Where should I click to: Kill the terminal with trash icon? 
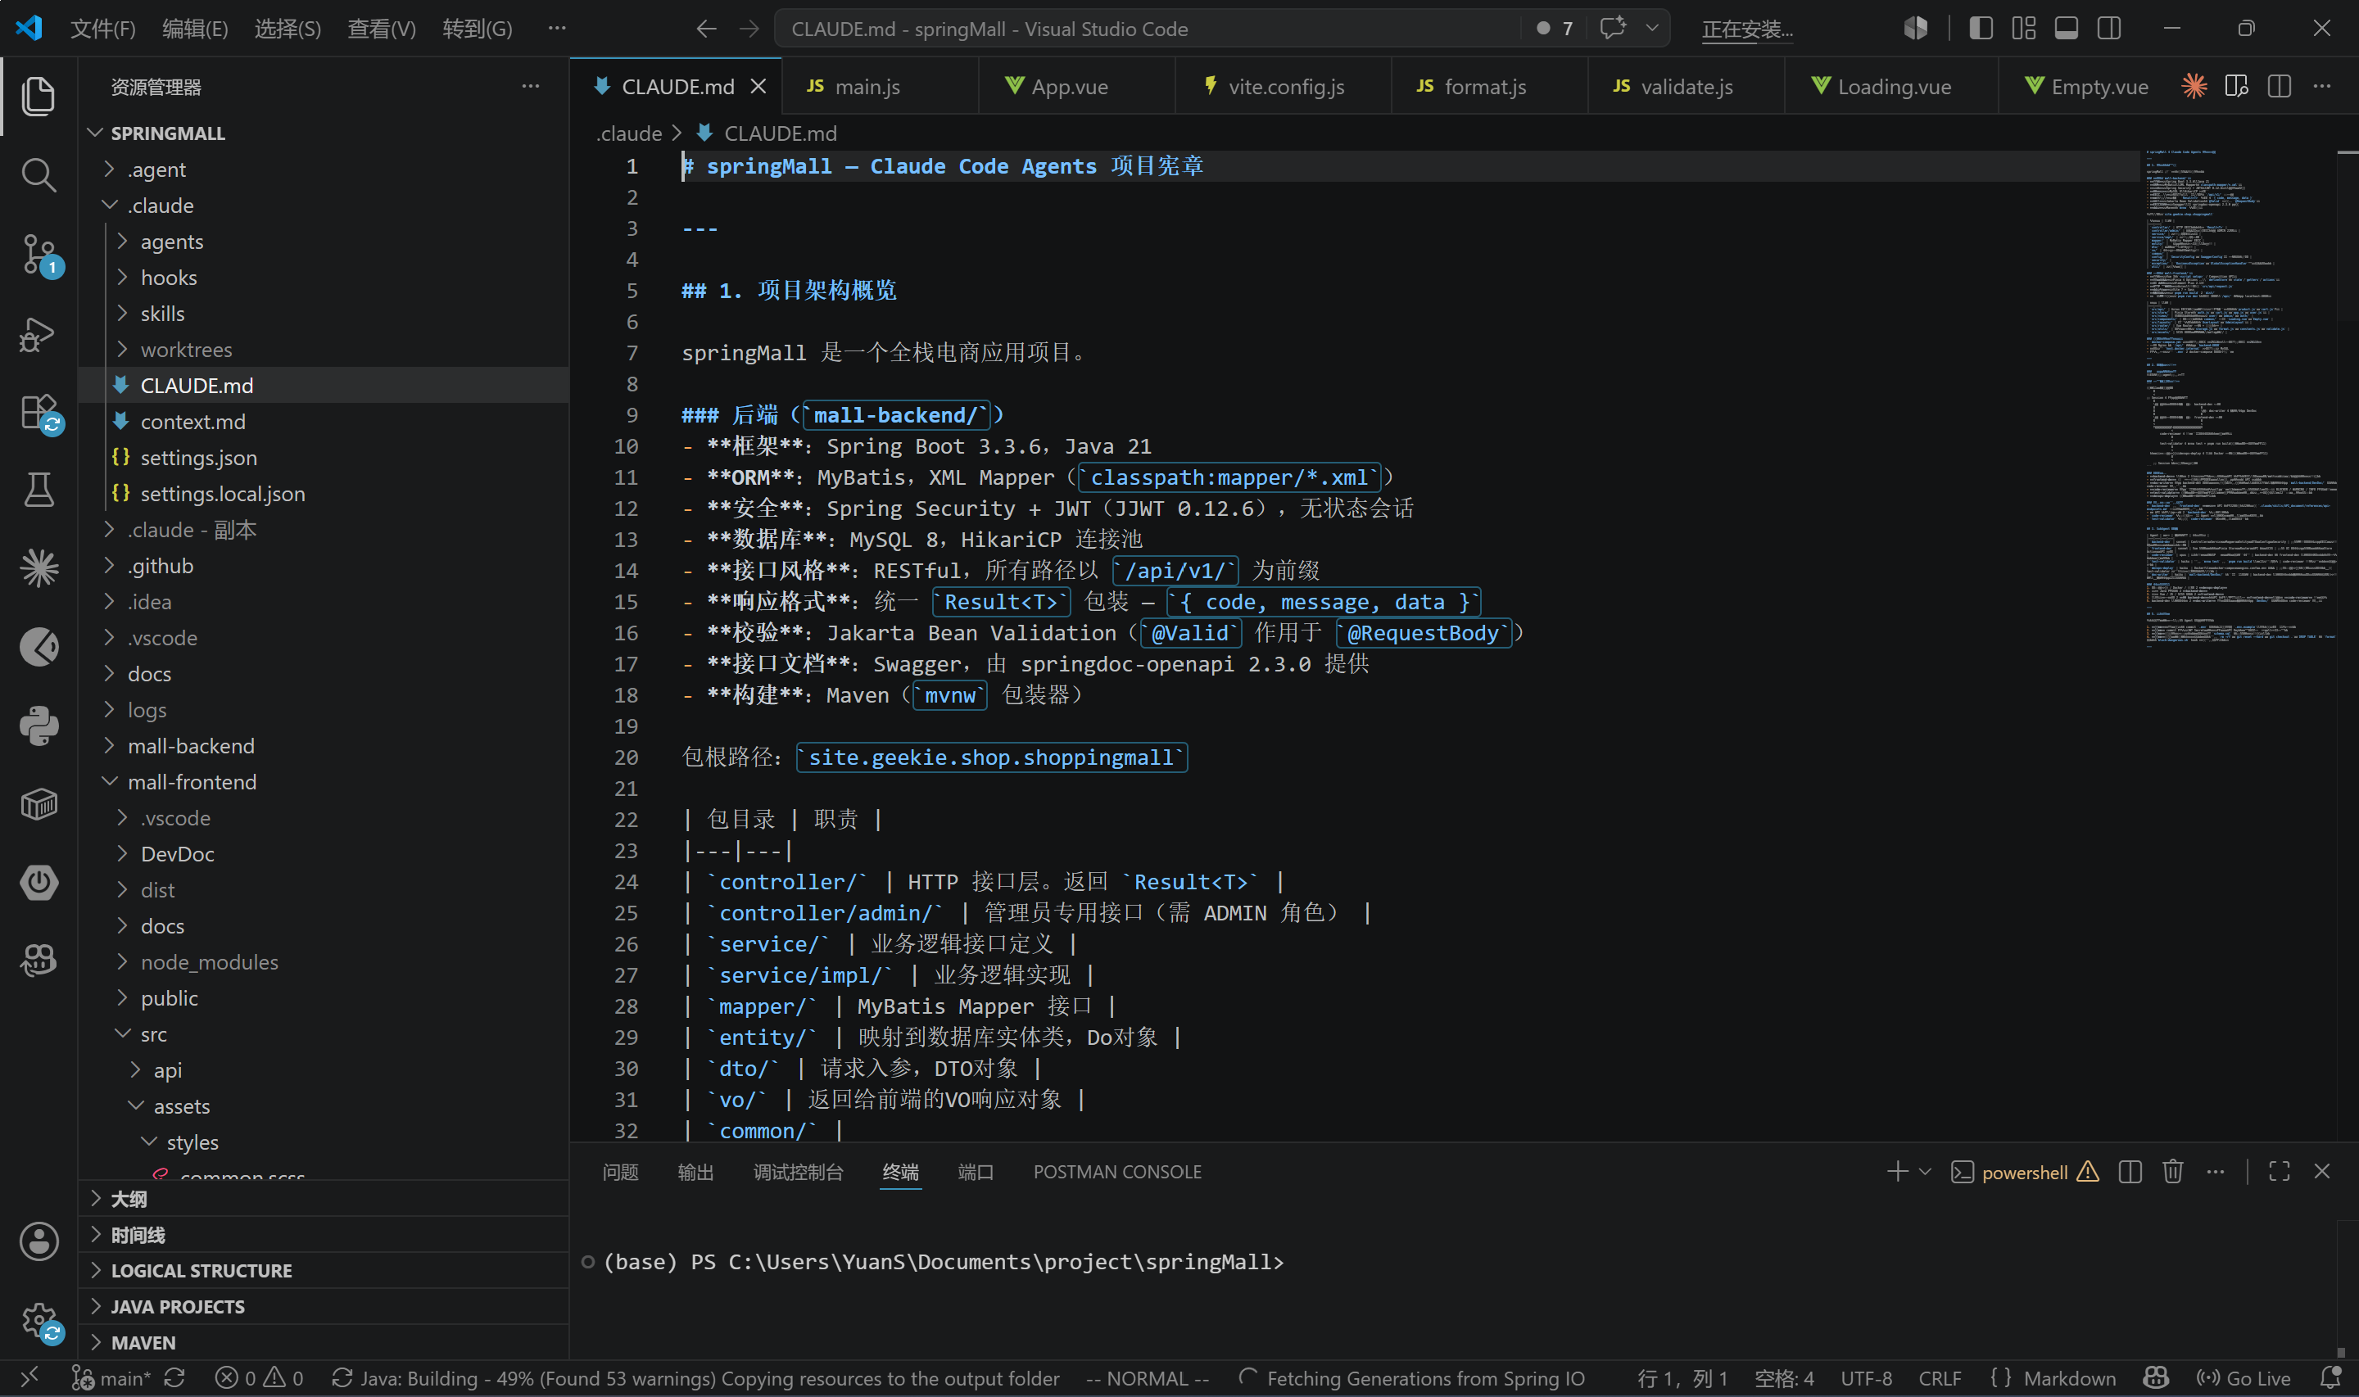(x=2172, y=1171)
